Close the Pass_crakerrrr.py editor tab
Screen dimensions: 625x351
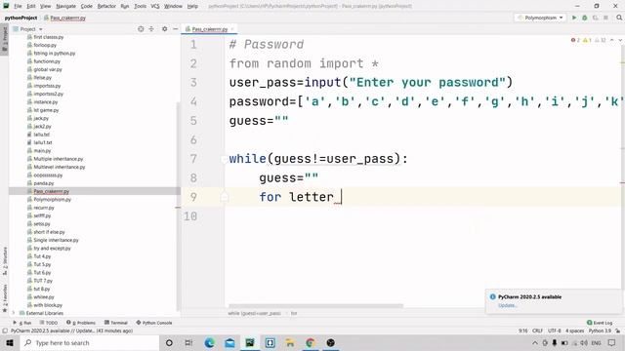coord(232,29)
